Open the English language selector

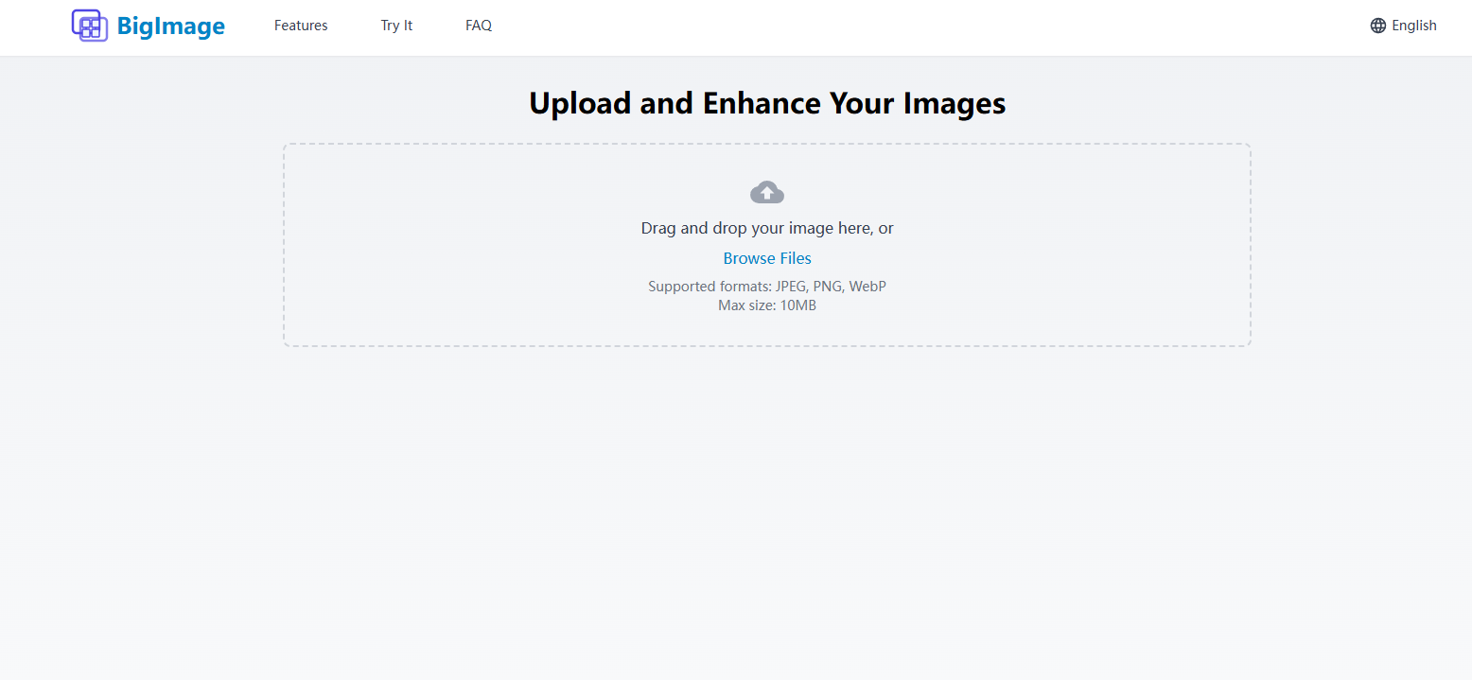coord(1413,26)
